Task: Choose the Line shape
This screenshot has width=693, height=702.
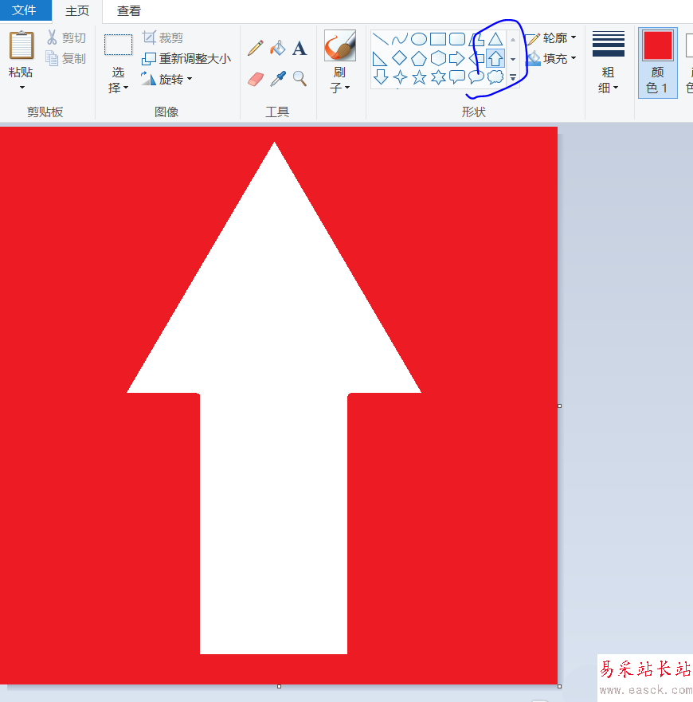Action: click(x=381, y=39)
